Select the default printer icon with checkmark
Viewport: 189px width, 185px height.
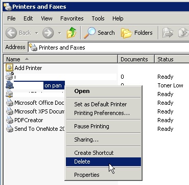pos(10,76)
